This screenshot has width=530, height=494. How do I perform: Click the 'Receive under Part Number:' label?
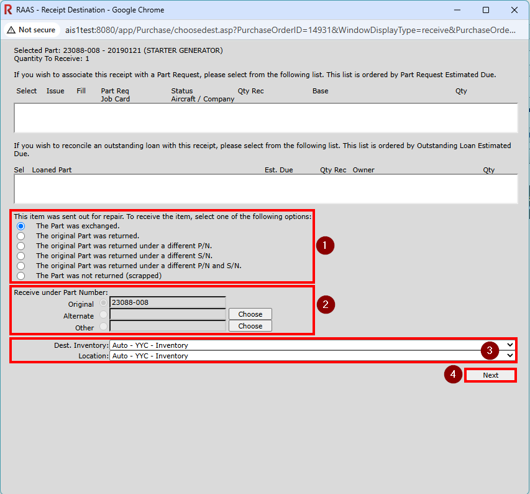point(61,292)
